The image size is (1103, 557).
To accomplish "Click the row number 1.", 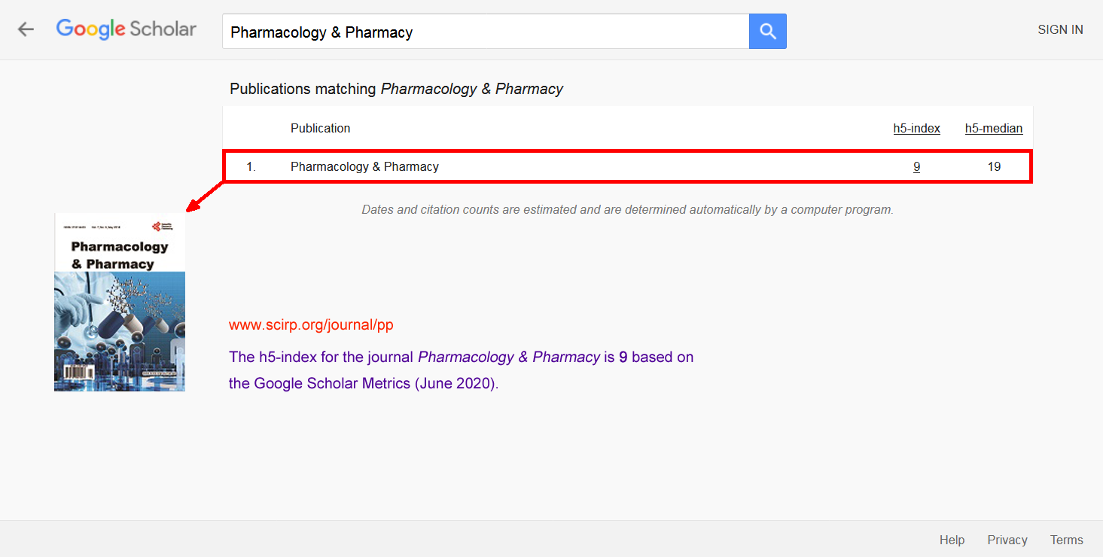I will 251,166.
